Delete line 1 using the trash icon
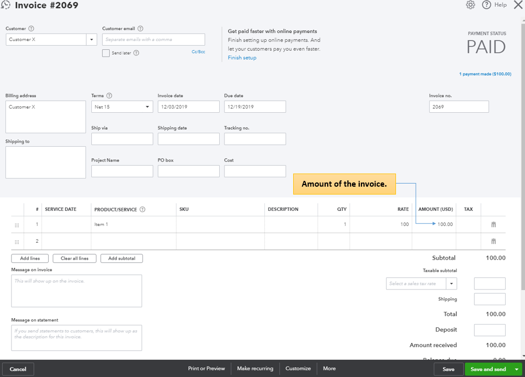 tap(493, 224)
